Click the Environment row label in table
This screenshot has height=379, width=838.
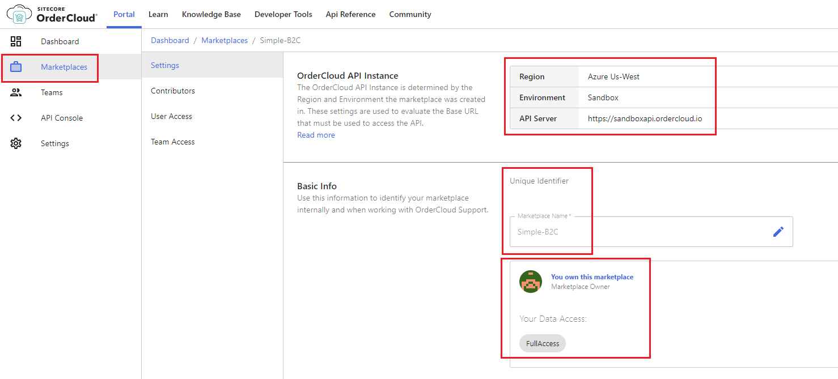[542, 97]
